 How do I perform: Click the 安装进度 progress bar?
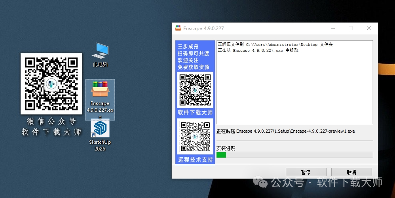(295, 155)
